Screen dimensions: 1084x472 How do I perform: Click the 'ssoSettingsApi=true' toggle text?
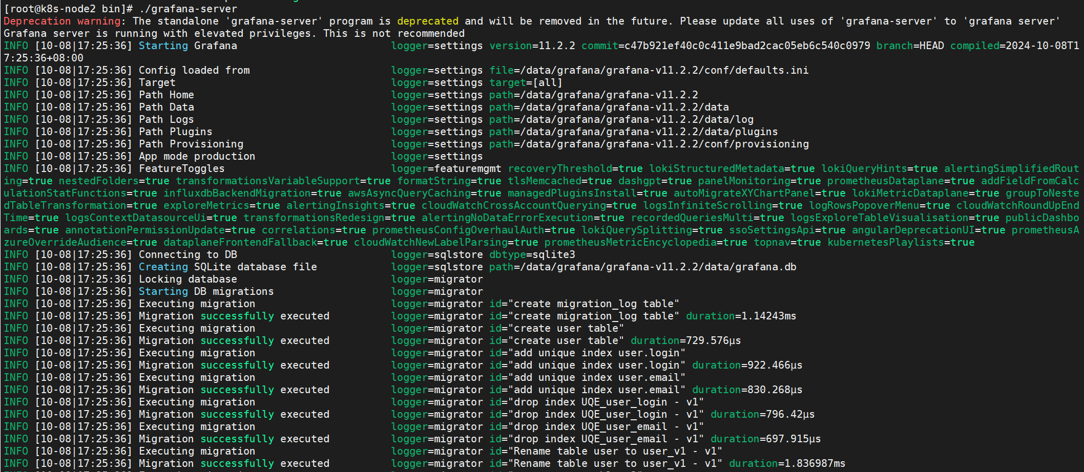point(787,230)
